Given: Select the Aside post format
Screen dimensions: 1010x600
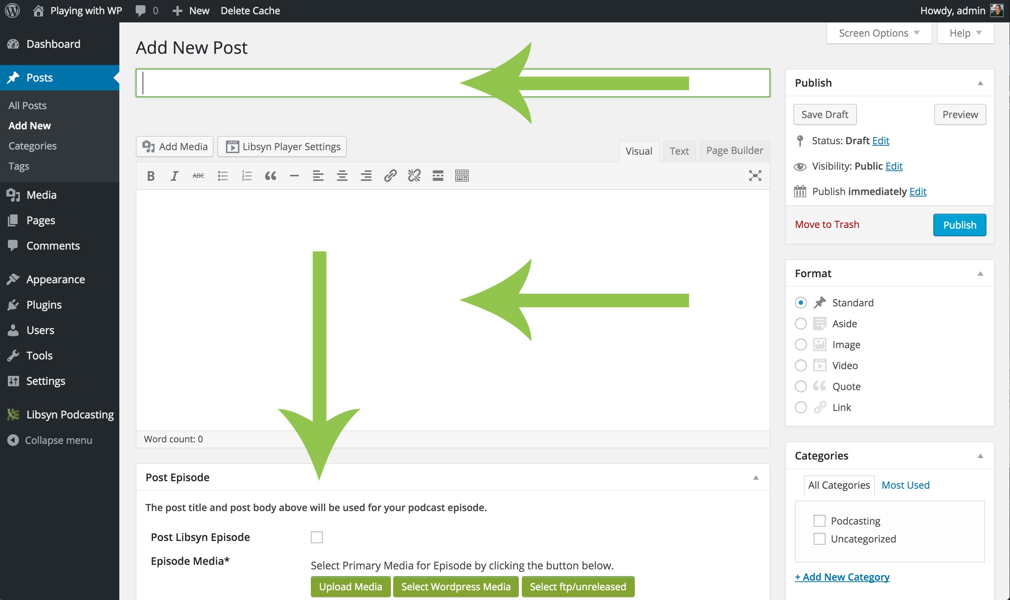Looking at the screenshot, I should (x=800, y=324).
